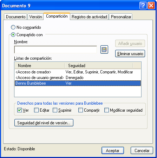
Task: Select the No compartido radio button
Action: (13, 27)
